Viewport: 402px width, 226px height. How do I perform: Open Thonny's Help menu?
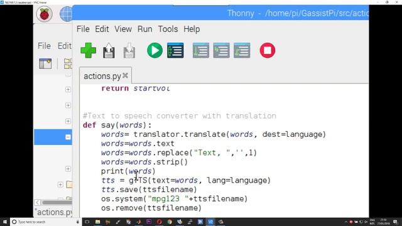tap(192, 29)
